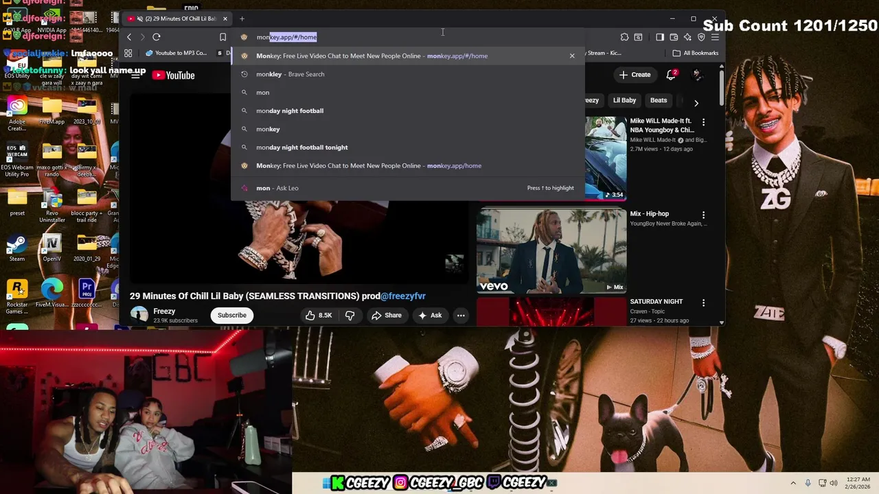Show more filter chips with right arrow
Image resolution: width=879 pixels, height=494 pixels.
pyautogui.click(x=696, y=104)
